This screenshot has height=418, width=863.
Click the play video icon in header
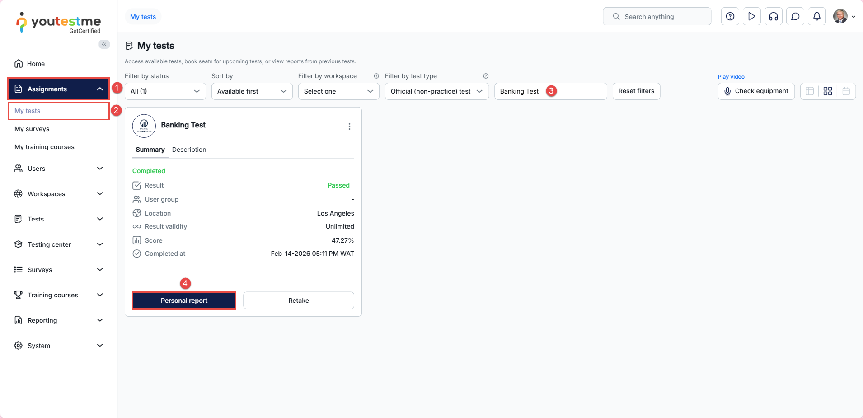coord(751,17)
